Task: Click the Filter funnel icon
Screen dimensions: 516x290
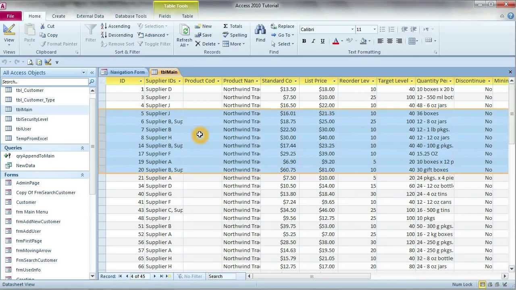Action: click(91, 34)
